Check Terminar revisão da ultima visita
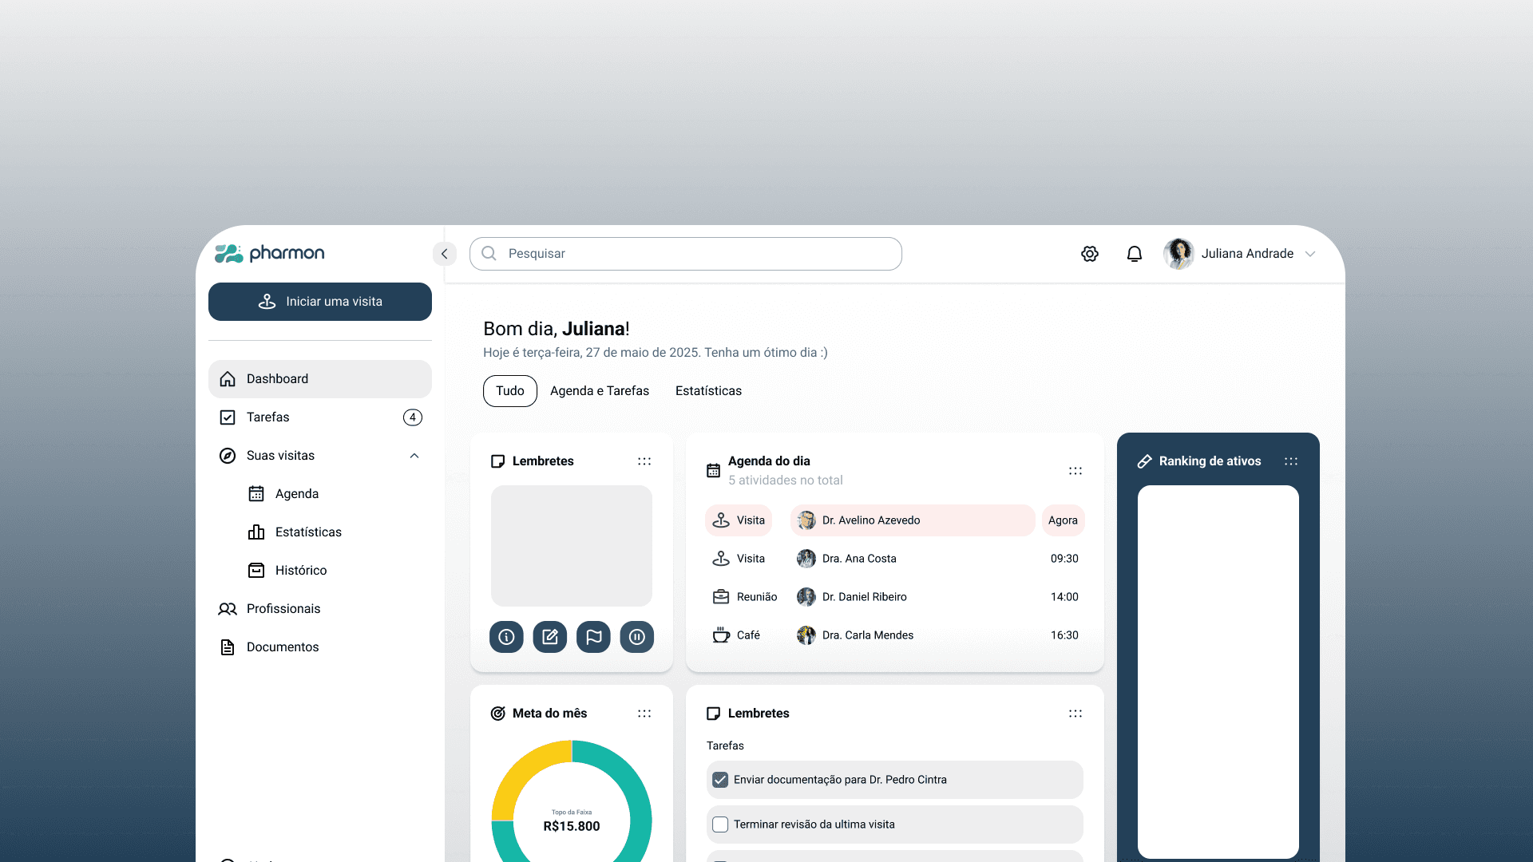The image size is (1533, 862). (720, 824)
